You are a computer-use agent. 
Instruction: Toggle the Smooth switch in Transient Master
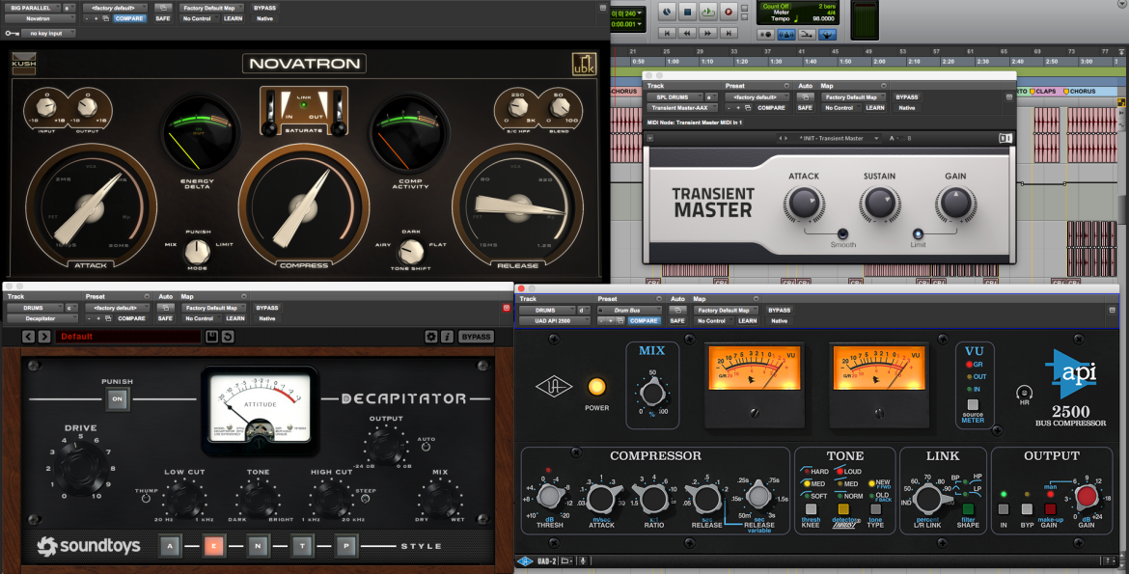(842, 233)
